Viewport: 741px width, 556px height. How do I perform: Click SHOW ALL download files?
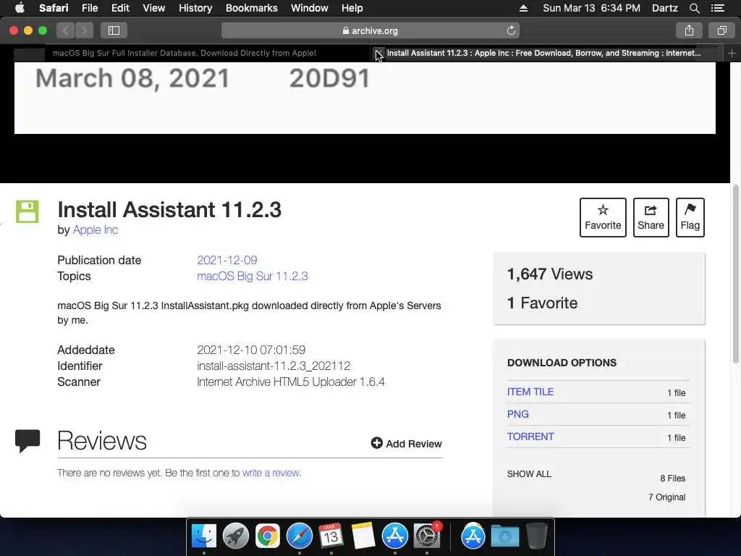[x=529, y=473]
